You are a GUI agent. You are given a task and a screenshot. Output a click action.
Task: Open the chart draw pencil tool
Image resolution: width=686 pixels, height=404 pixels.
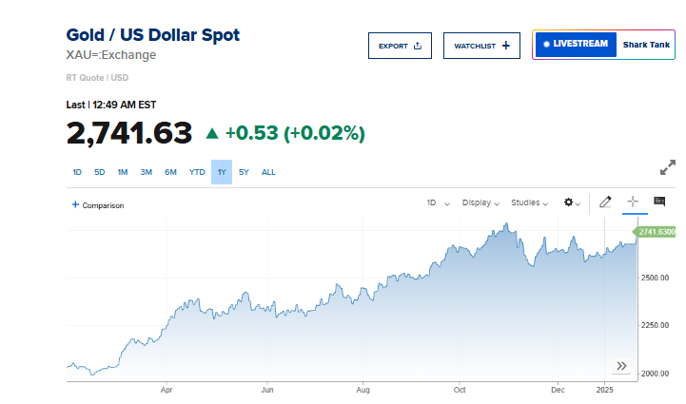coord(605,202)
